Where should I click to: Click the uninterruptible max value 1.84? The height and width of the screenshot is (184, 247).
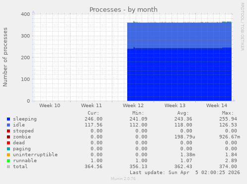click(231, 155)
